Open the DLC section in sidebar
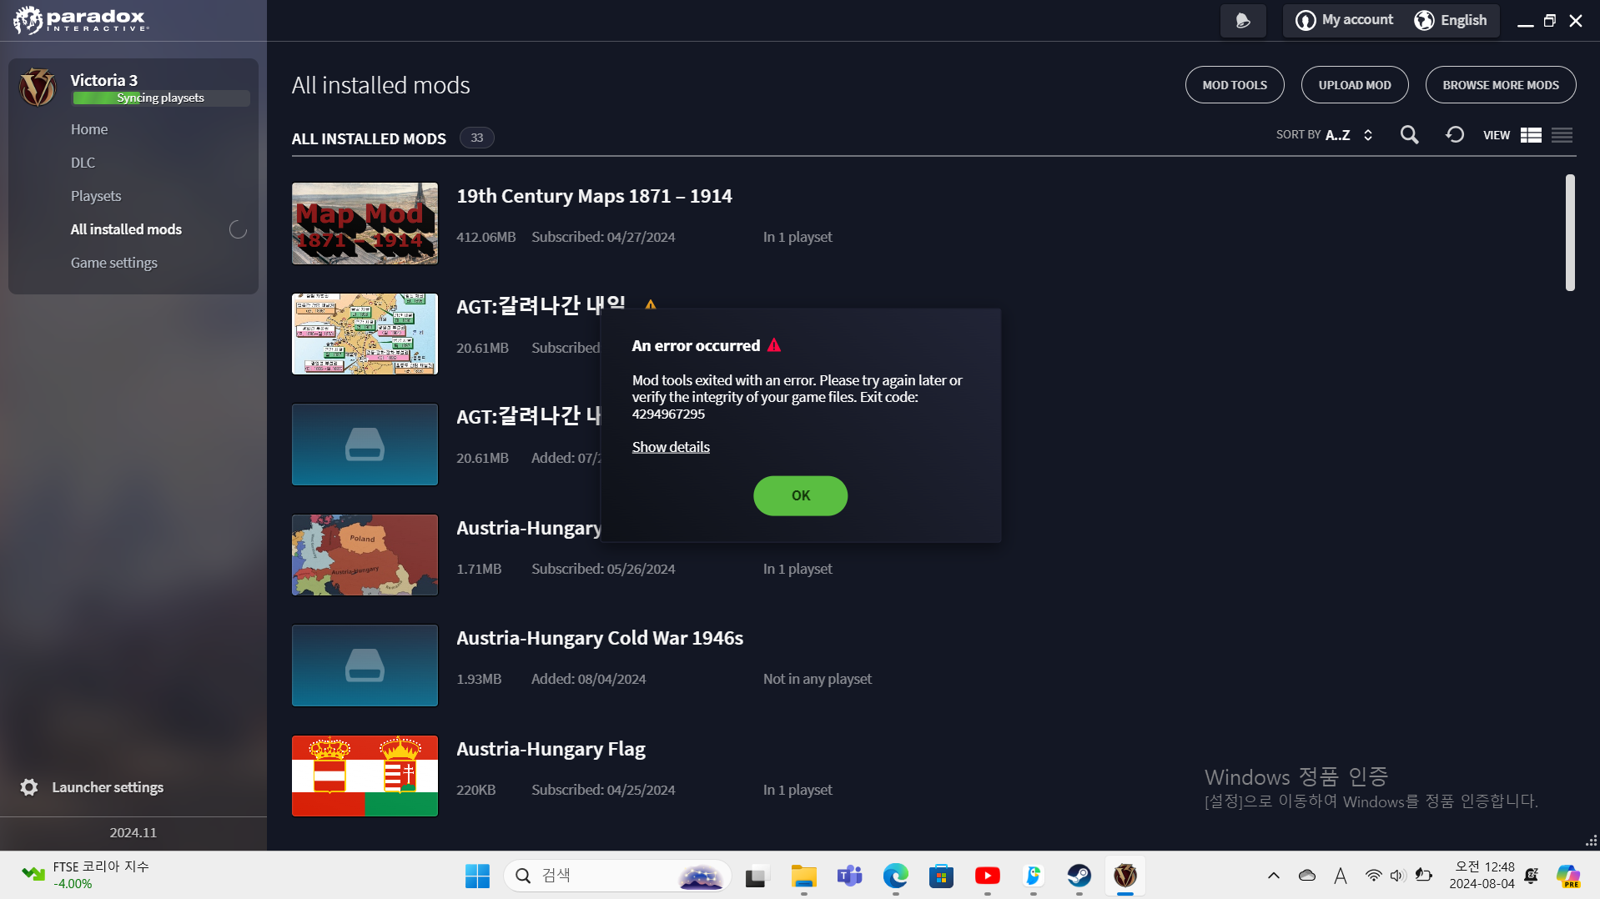Viewport: 1600px width, 899px height. pyautogui.click(x=83, y=163)
